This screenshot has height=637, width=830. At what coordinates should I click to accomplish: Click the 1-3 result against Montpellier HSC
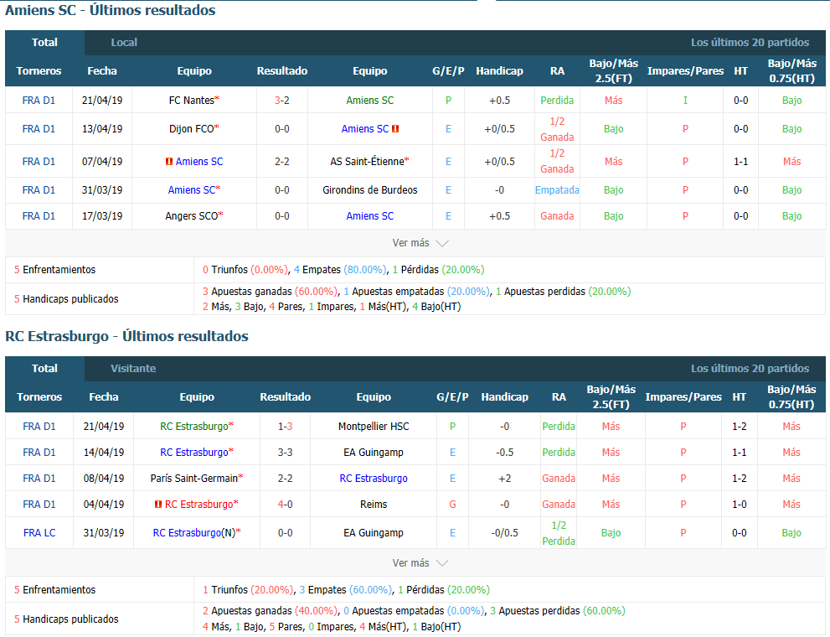[286, 427]
